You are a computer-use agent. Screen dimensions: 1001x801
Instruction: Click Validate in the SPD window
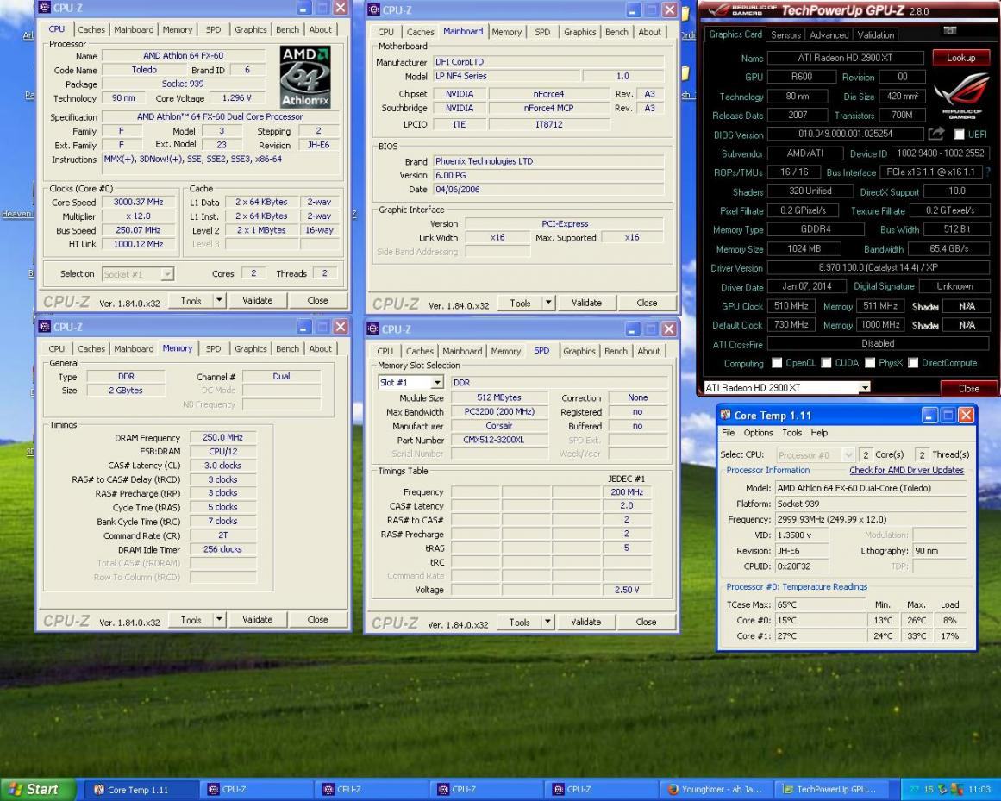click(x=585, y=622)
